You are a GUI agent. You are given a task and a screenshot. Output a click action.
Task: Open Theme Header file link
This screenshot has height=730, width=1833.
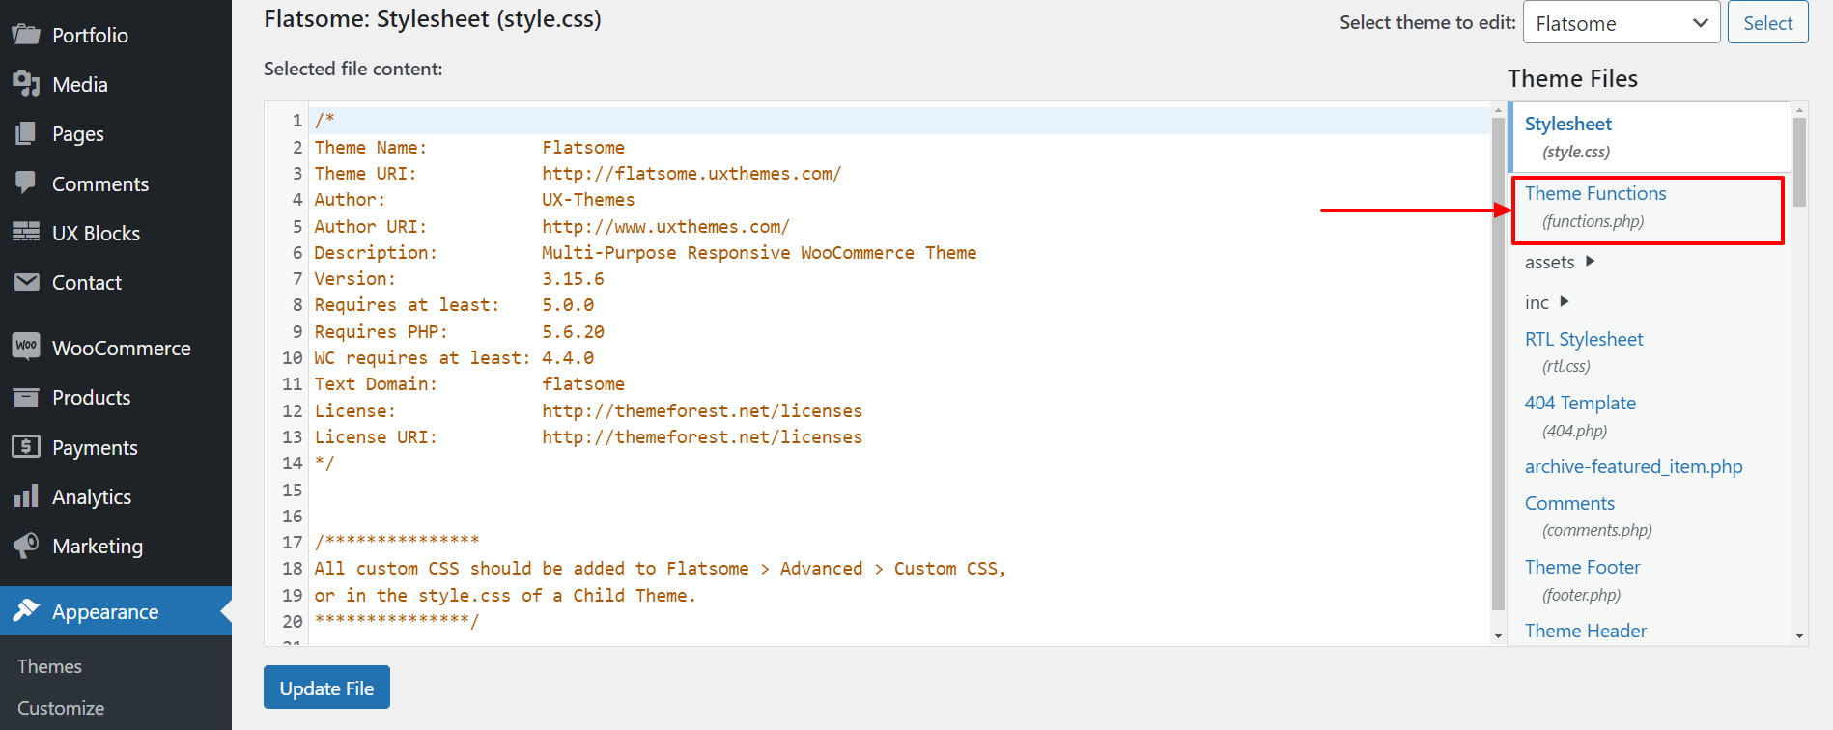point(1586,631)
